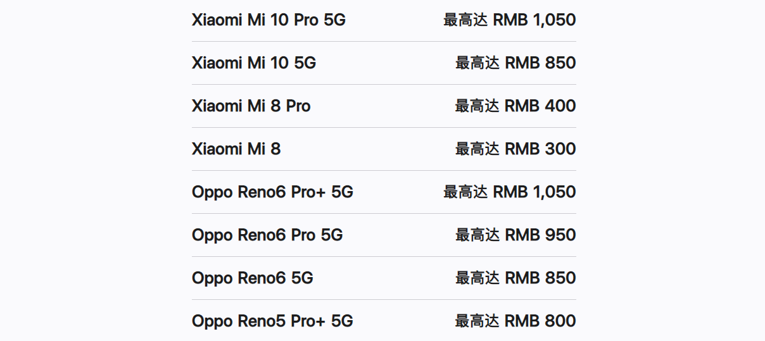Select the Xiaomi Mi 8 model name
This screenshot has width=765, height=341.
click(236, 149)
